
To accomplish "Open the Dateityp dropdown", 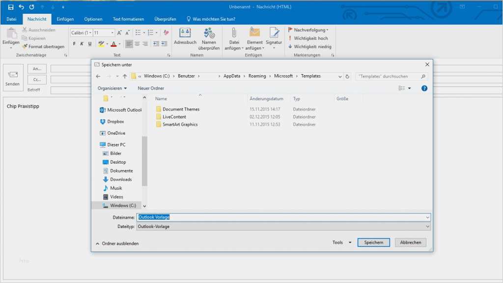I will click(x=283, y=226).
